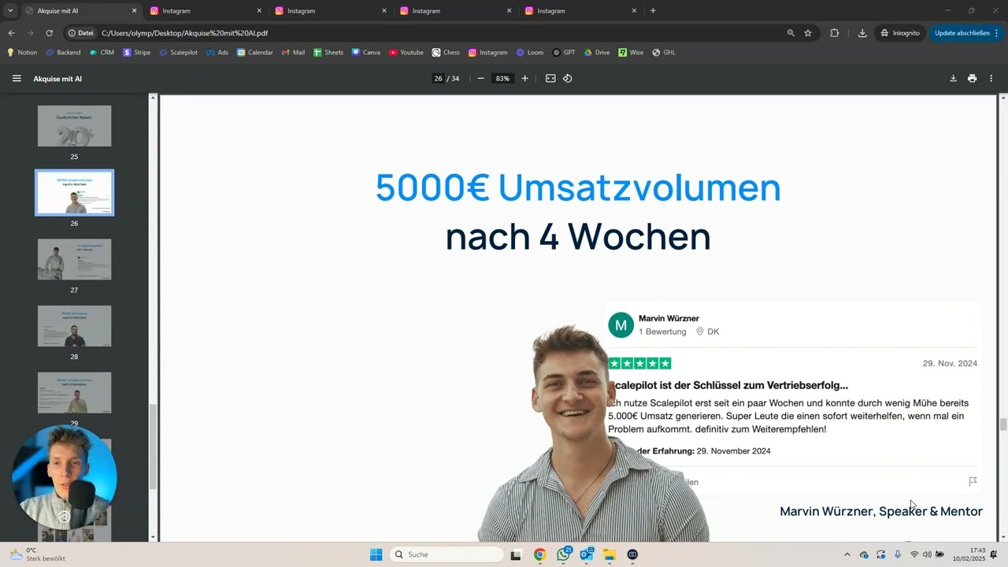The height and width of the screenshot is (567, 1008).
Task: Open the Notion bookmark
Action: 22,53
